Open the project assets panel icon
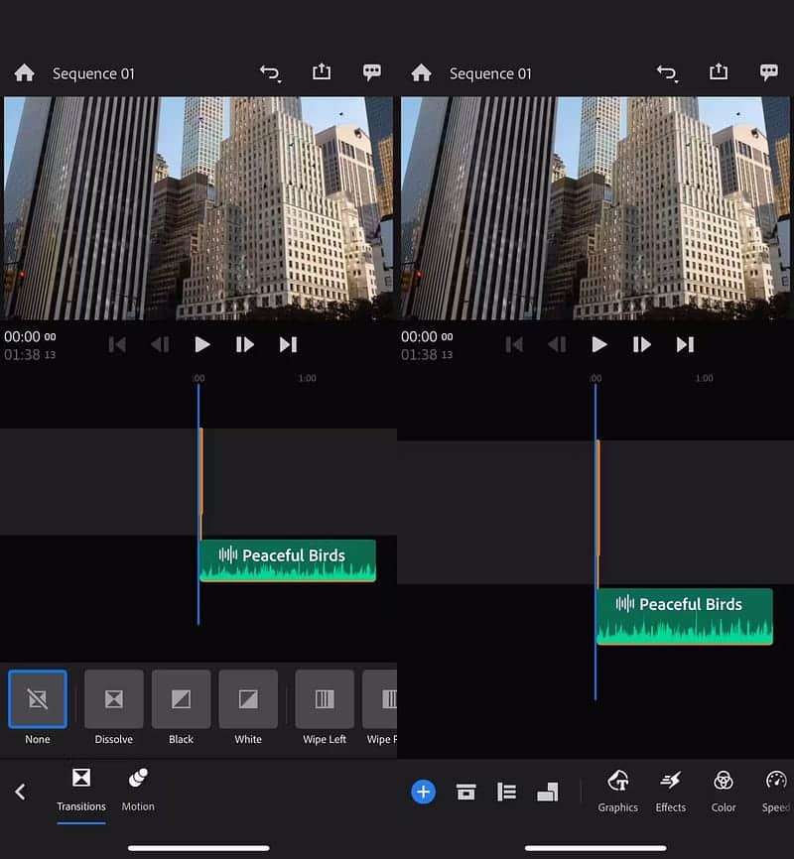This screenshot has height=859, width=794. pyautogui.click(x=466, y=792)
